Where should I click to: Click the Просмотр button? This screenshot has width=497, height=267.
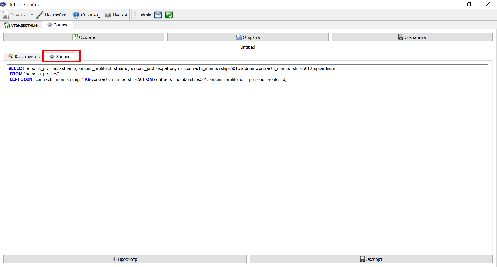point(125,259)
